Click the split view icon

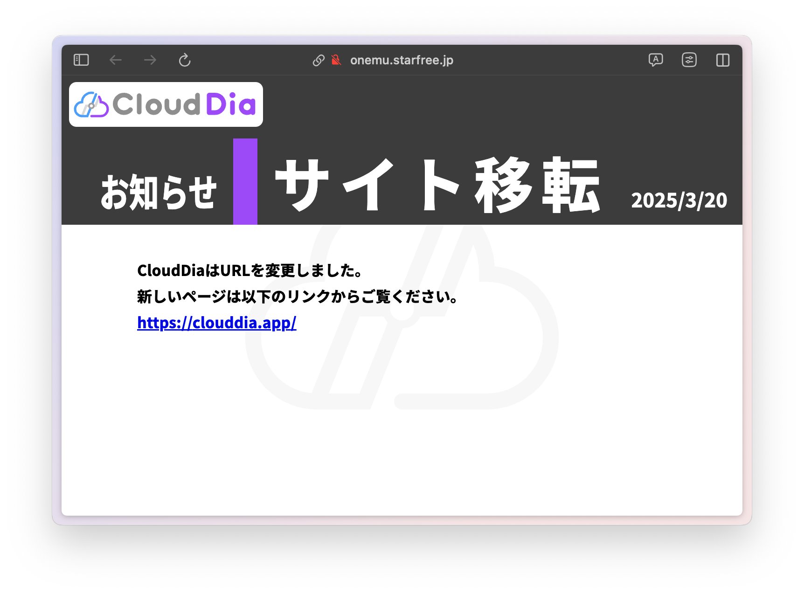[723, 60]
